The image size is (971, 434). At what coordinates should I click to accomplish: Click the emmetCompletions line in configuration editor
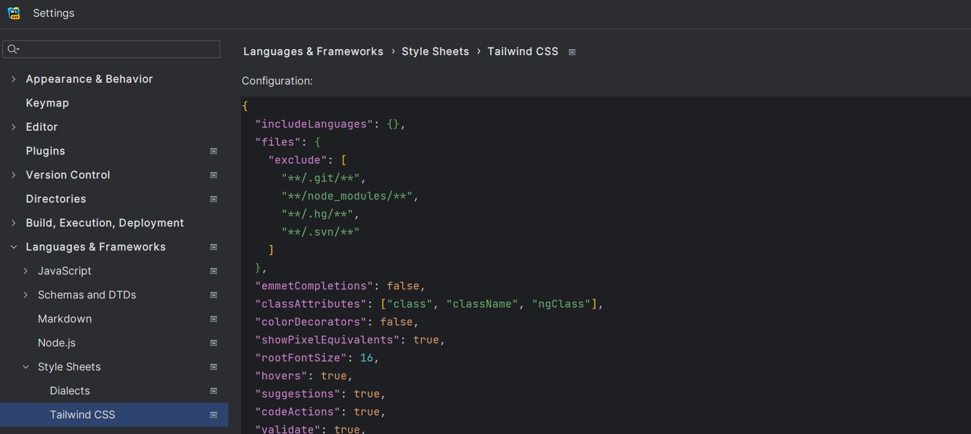click(x=340, y=286)
